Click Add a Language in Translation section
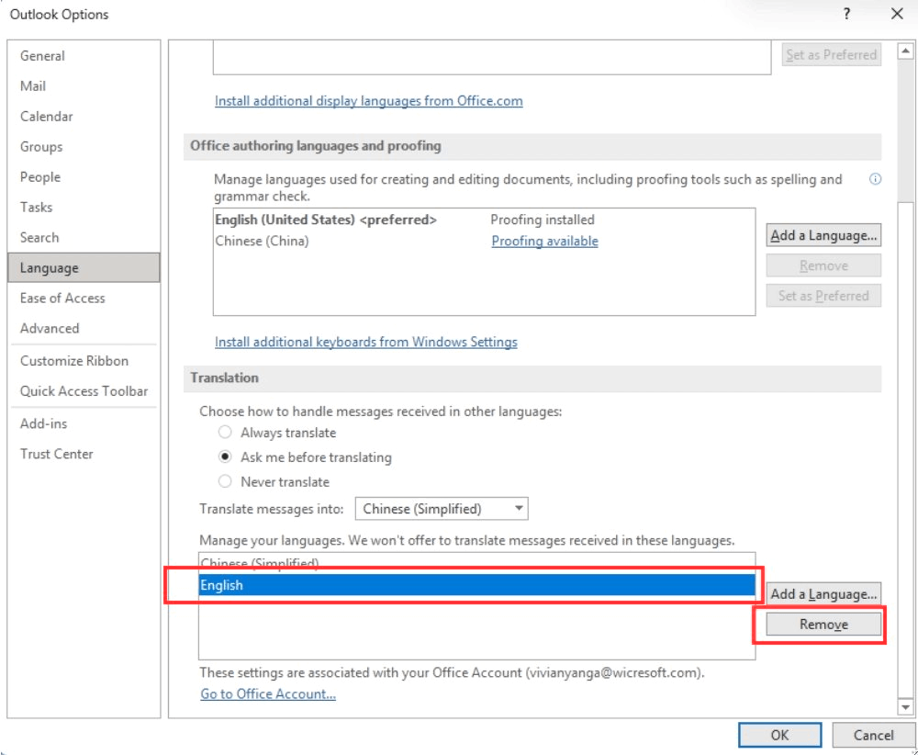The image size is (918, 755). pos(823,594)
